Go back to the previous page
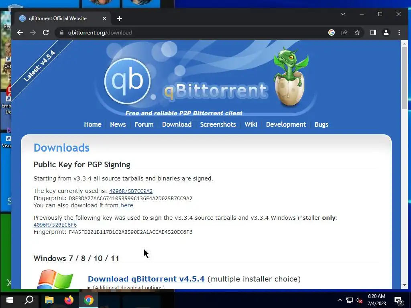This screenshot has width=411, height=308. coord(20,32)
